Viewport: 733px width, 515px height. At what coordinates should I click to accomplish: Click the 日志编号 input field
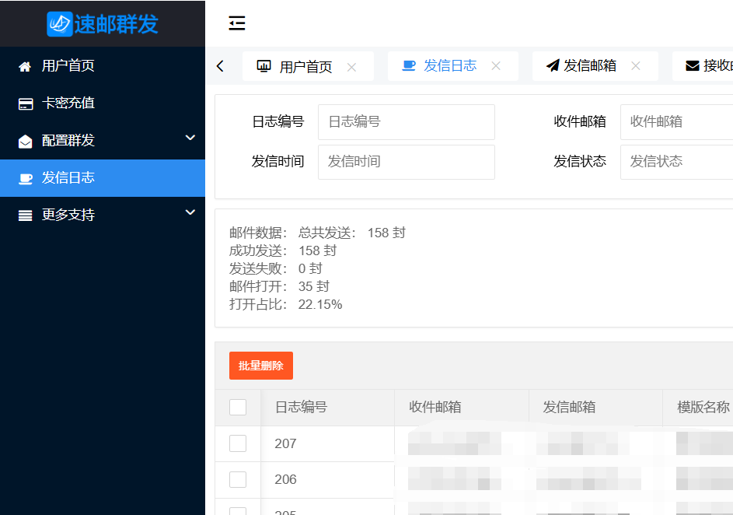tap(406, 122)
